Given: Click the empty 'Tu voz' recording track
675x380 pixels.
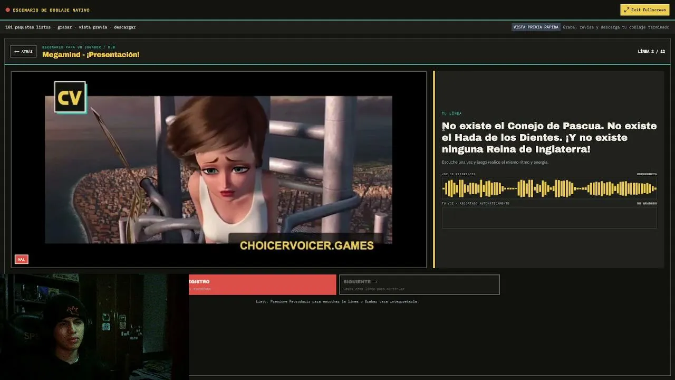Looking at the screenshot, I should (x=549, y=217).
